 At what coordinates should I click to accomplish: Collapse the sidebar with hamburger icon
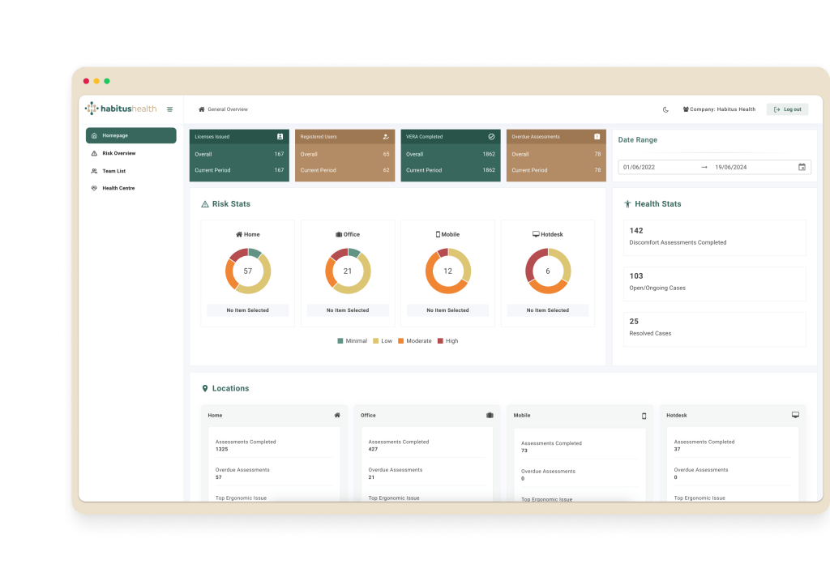click(170, 109)
